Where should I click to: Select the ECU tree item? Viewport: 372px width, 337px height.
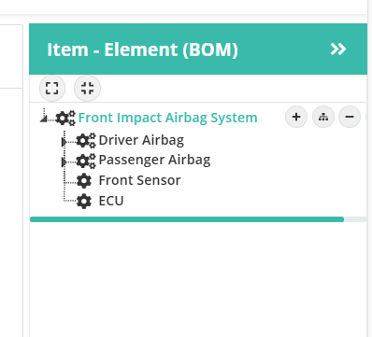pyautogui.click(x=111, y=201)
